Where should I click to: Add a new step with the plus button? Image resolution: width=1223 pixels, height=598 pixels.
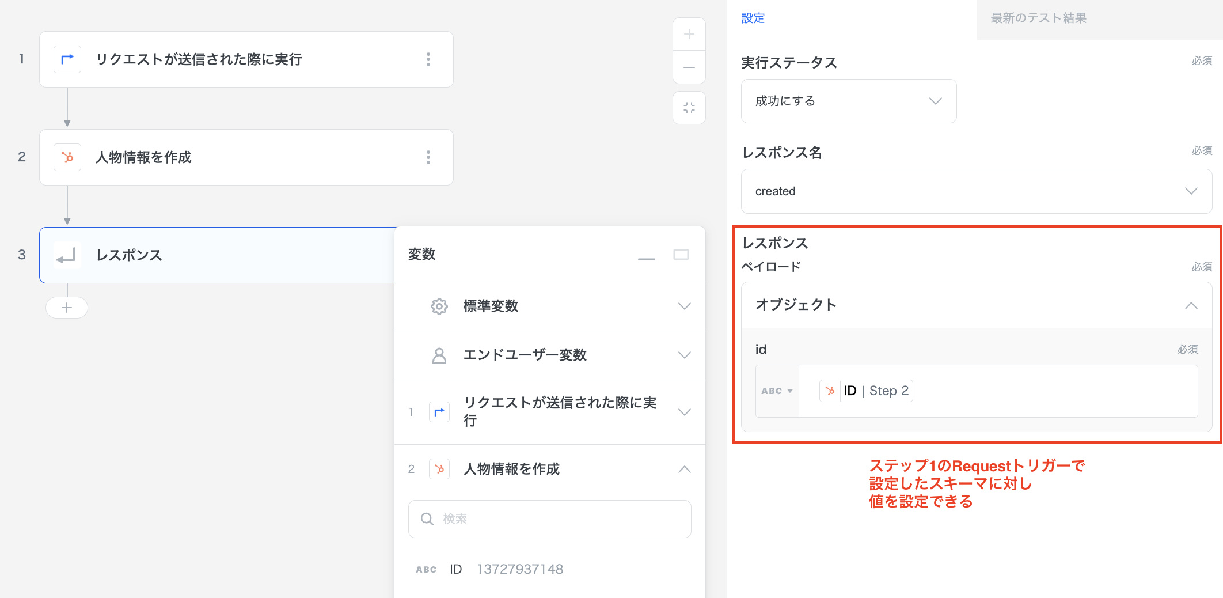[x=67, y=308]
